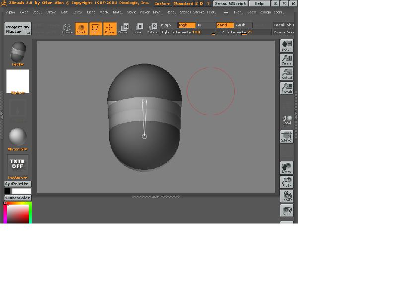
Task: Click the Projection Master button
Action: point(17,29)
